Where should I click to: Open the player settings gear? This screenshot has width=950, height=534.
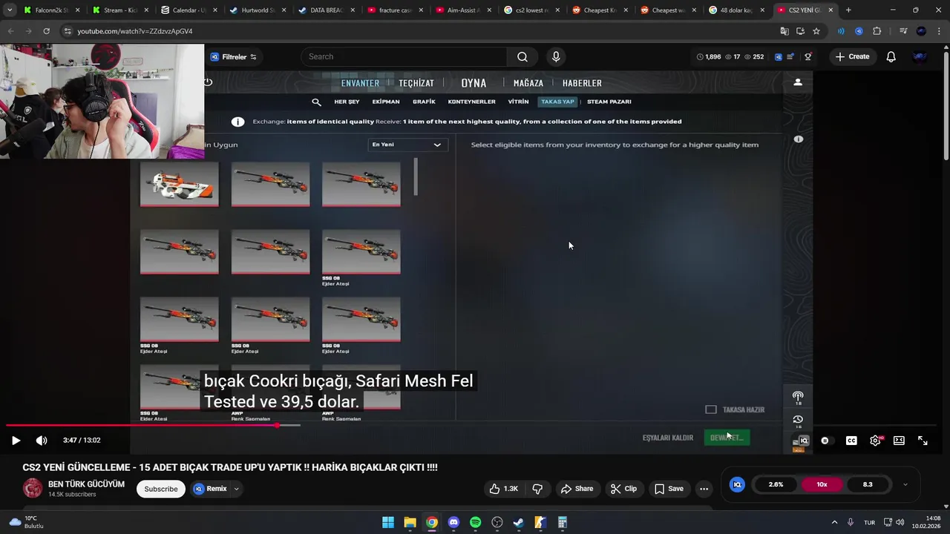[876, 441]
